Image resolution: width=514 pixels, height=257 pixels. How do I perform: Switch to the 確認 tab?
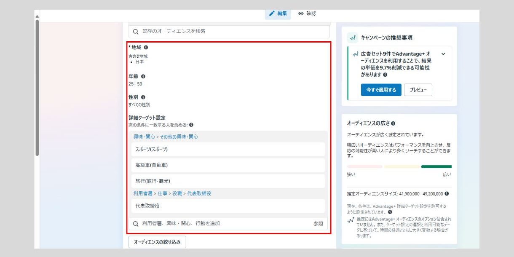click(307, 13)
